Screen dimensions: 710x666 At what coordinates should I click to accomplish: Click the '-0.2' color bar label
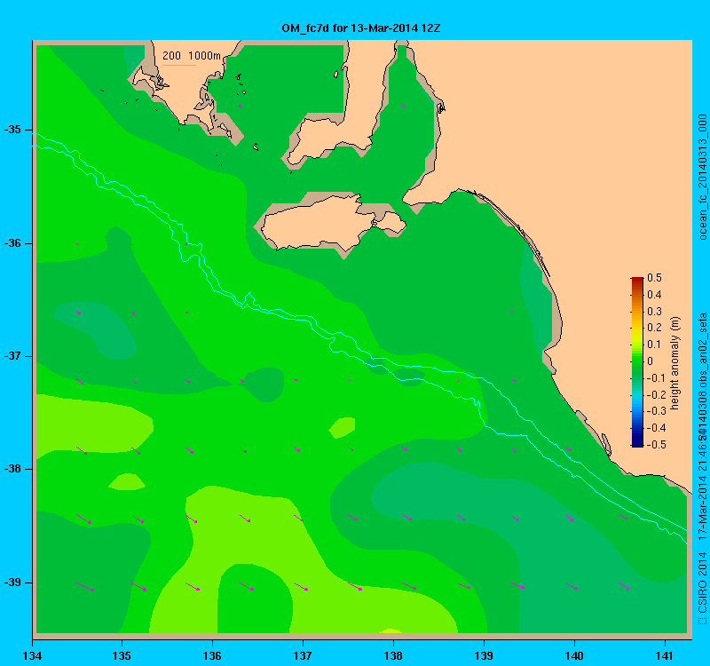tap(655, 394)
